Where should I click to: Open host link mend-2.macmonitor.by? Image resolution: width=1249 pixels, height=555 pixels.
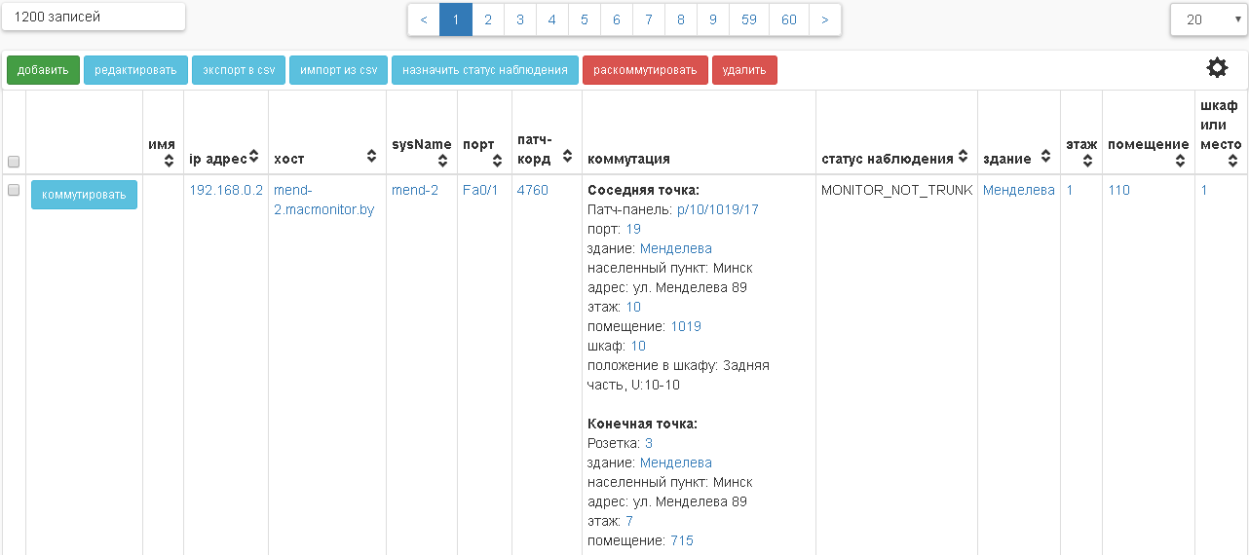tap(323, 200)
